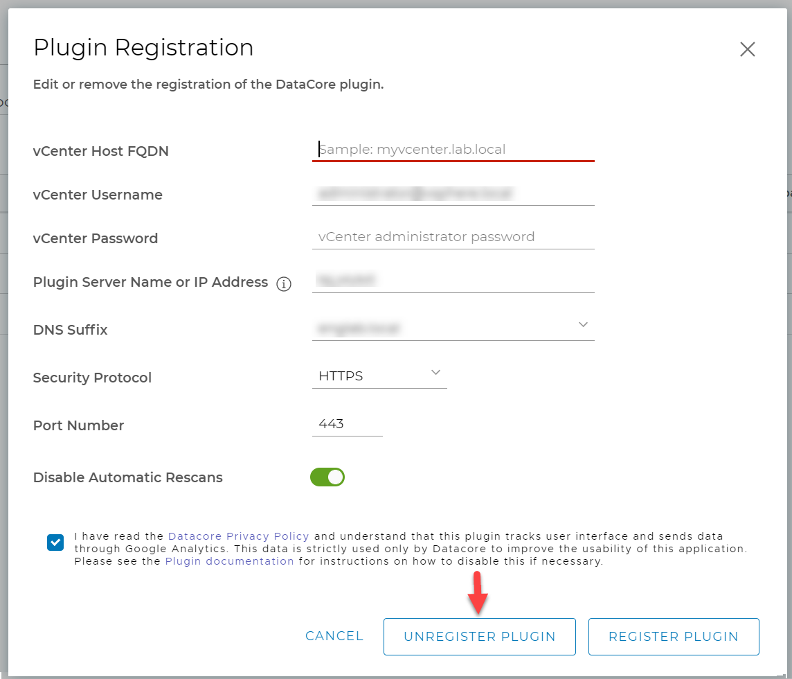This screenshot has width=792, height=679.
Task: Open the Plugin documentation link
Action: tap(229, 561)
